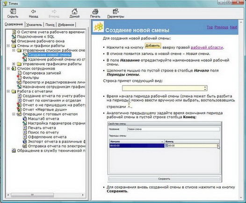Click the Конец column header
Screen dimensions: 246x203
192,142
